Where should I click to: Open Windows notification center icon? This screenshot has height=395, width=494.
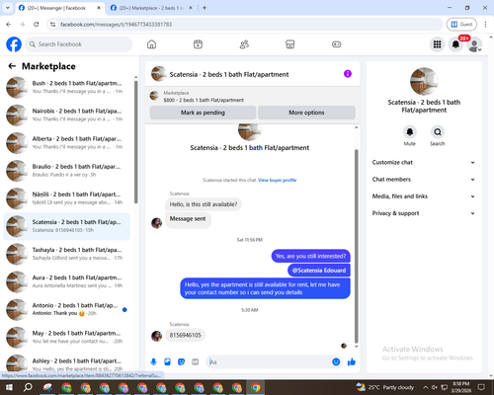(x=481, y=387)
